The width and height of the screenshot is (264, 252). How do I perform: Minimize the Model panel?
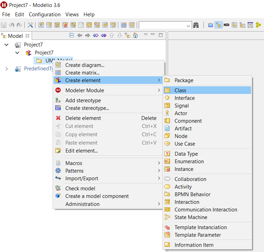[153, 34]
